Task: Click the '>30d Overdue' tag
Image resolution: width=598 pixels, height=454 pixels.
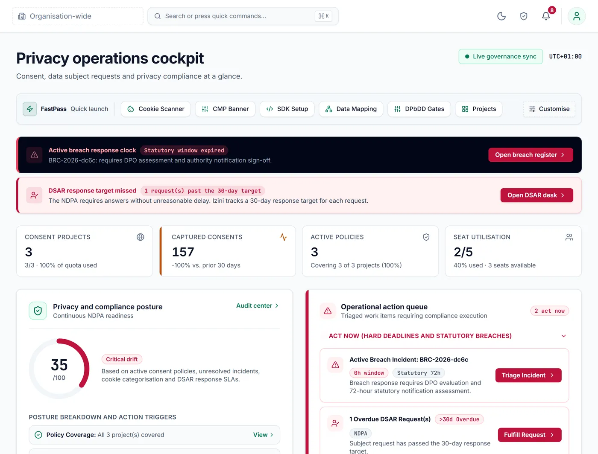Action: (x=459, y=419)
